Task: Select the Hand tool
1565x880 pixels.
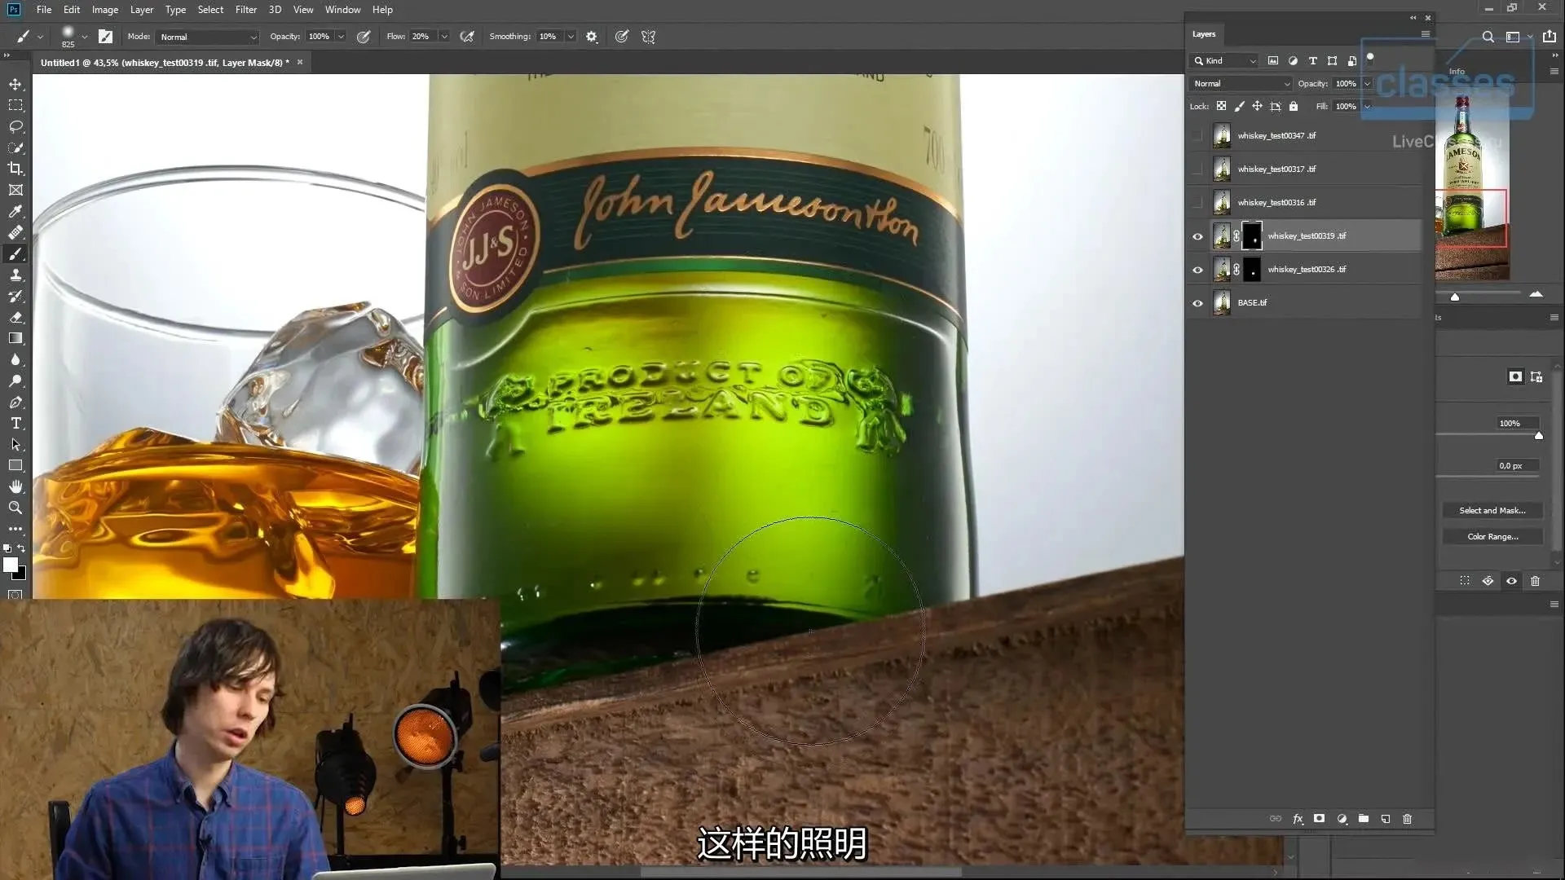Action: (15, 486)
